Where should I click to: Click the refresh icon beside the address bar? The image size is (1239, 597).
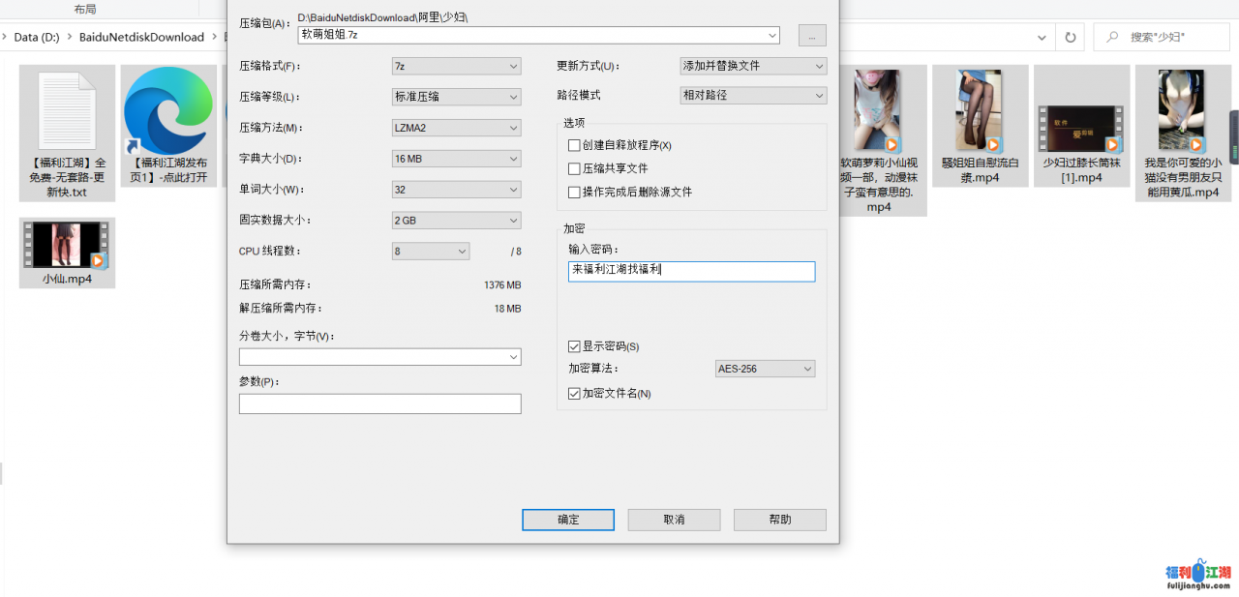pyautogui.click(x=1070, y=37)
